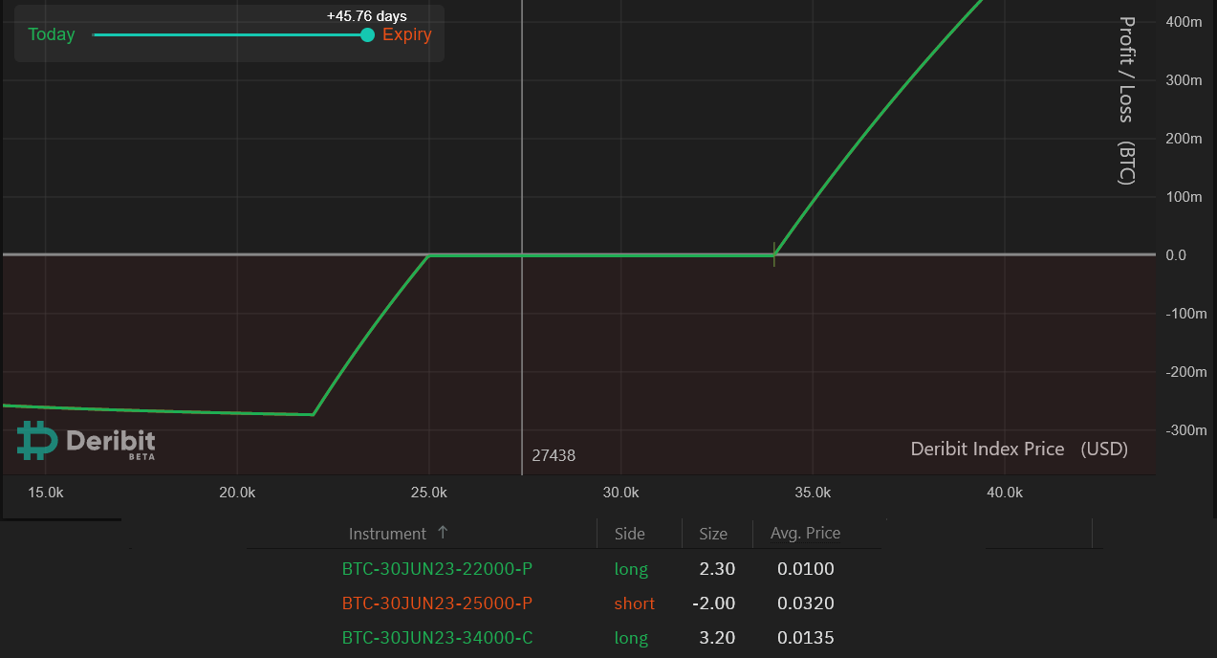Select the Today label on the time slider
Image resolution: width=1217 pixels, height=658 pixels.
(x=50, y=34)
